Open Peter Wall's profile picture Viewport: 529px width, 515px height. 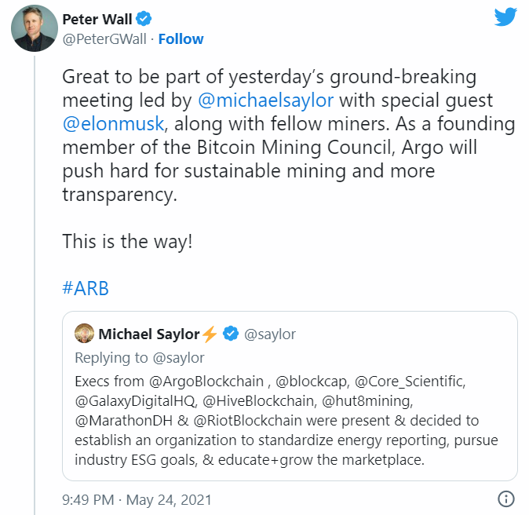35,28
